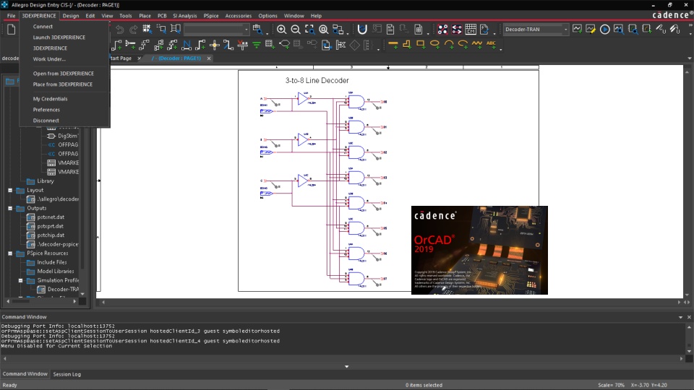Collapse the Layout folder node
This screenshot has height=390, width=694.
11,190
